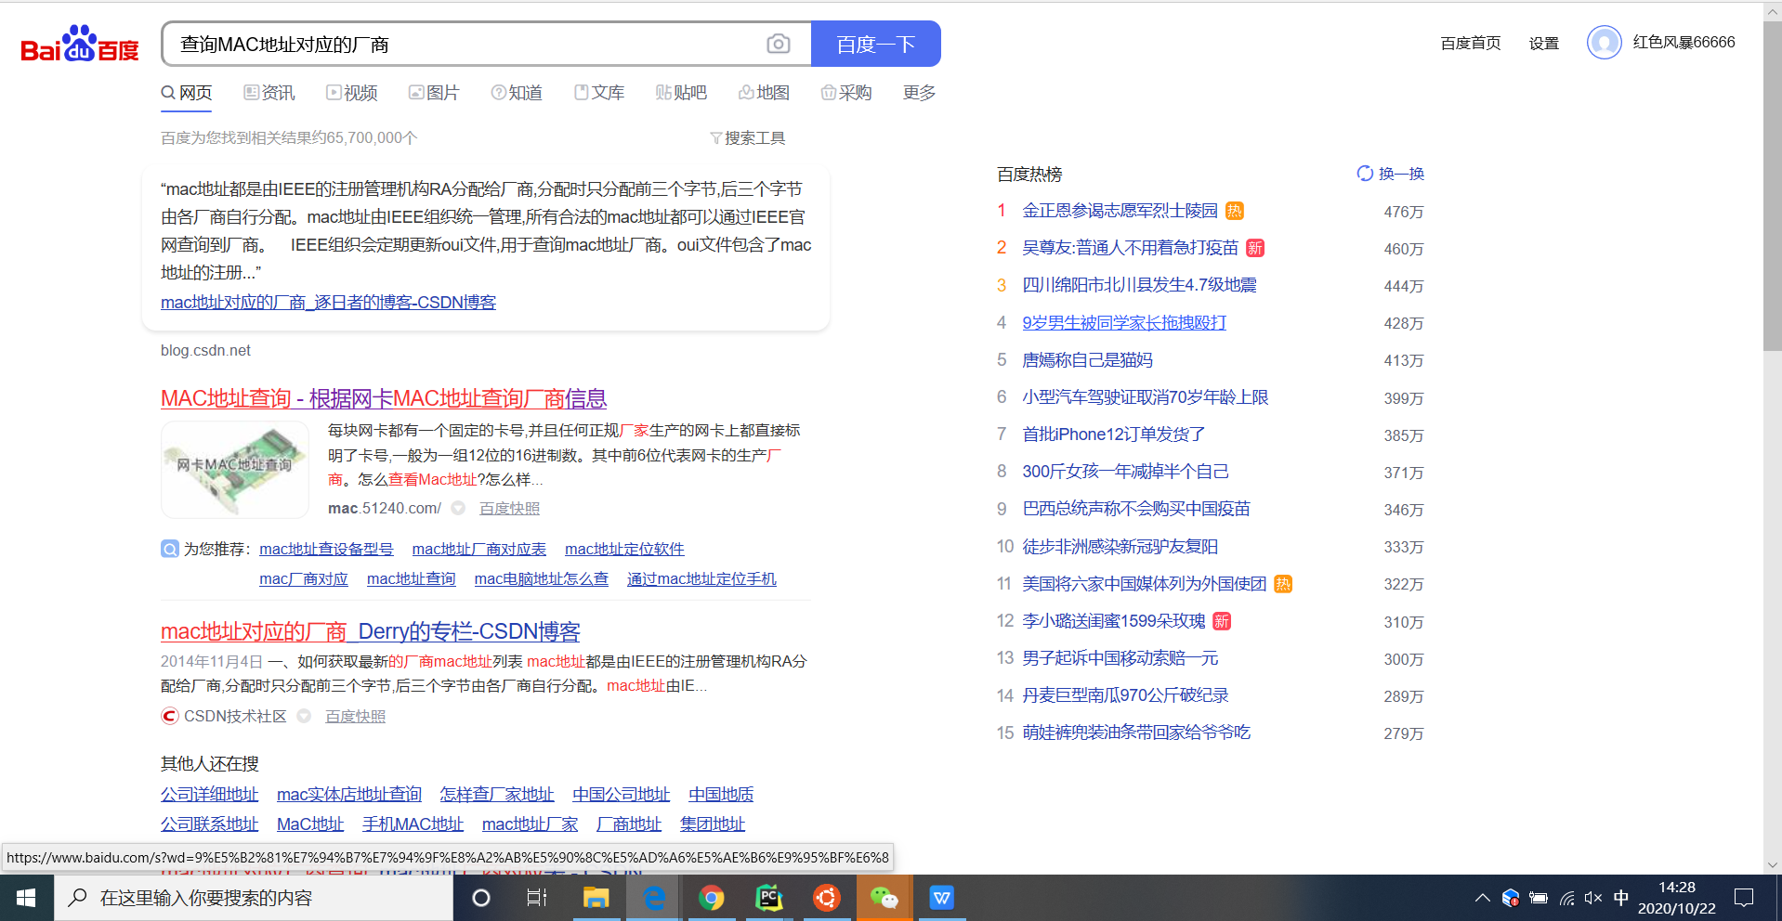
Task: Open Google Chrome from taskbar
Action: coord(712,898)
